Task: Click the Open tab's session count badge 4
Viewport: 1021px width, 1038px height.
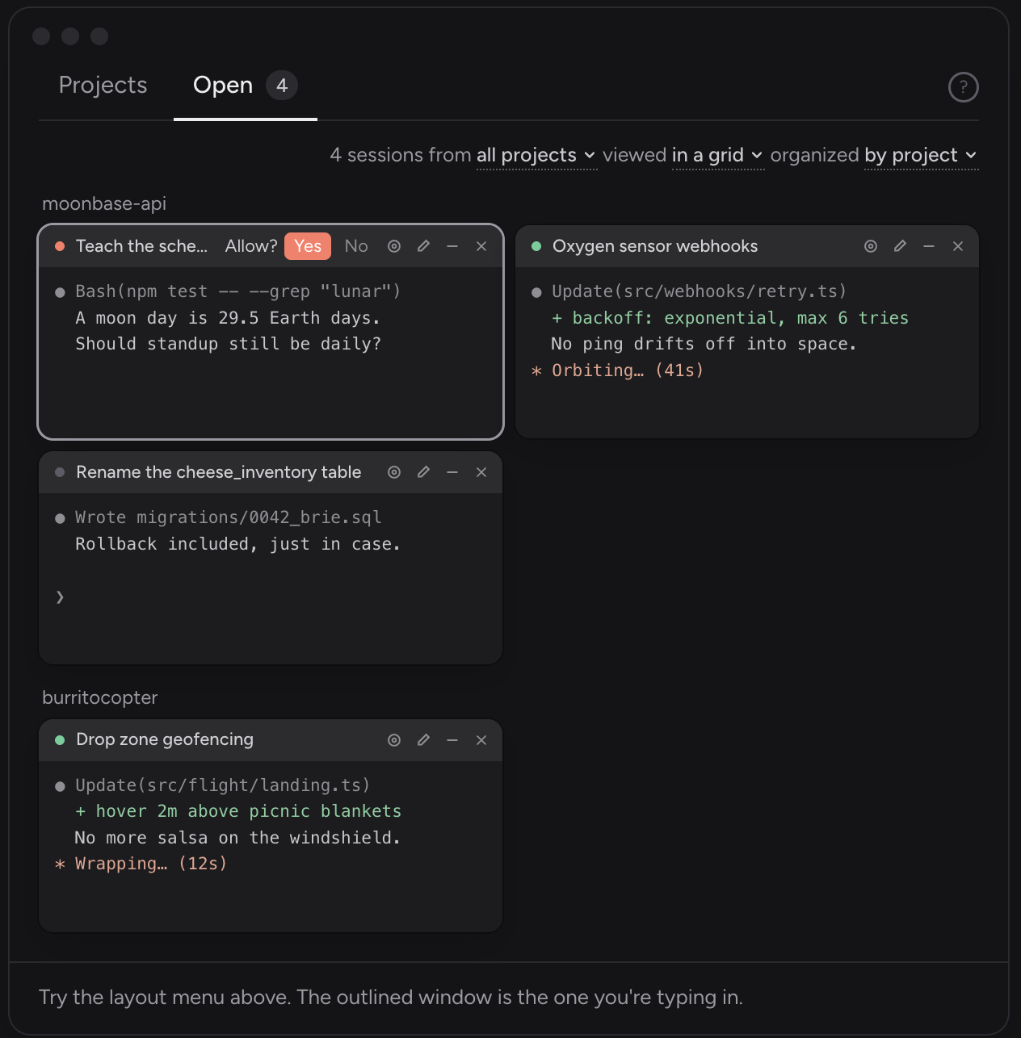Action: pos(282,86)
